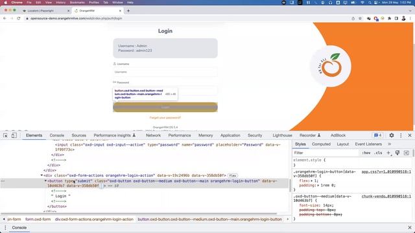The width and height of the screenshot is (415, 233).
Task: Select button.oxd-button breadcrumb item
Action: 209,219
